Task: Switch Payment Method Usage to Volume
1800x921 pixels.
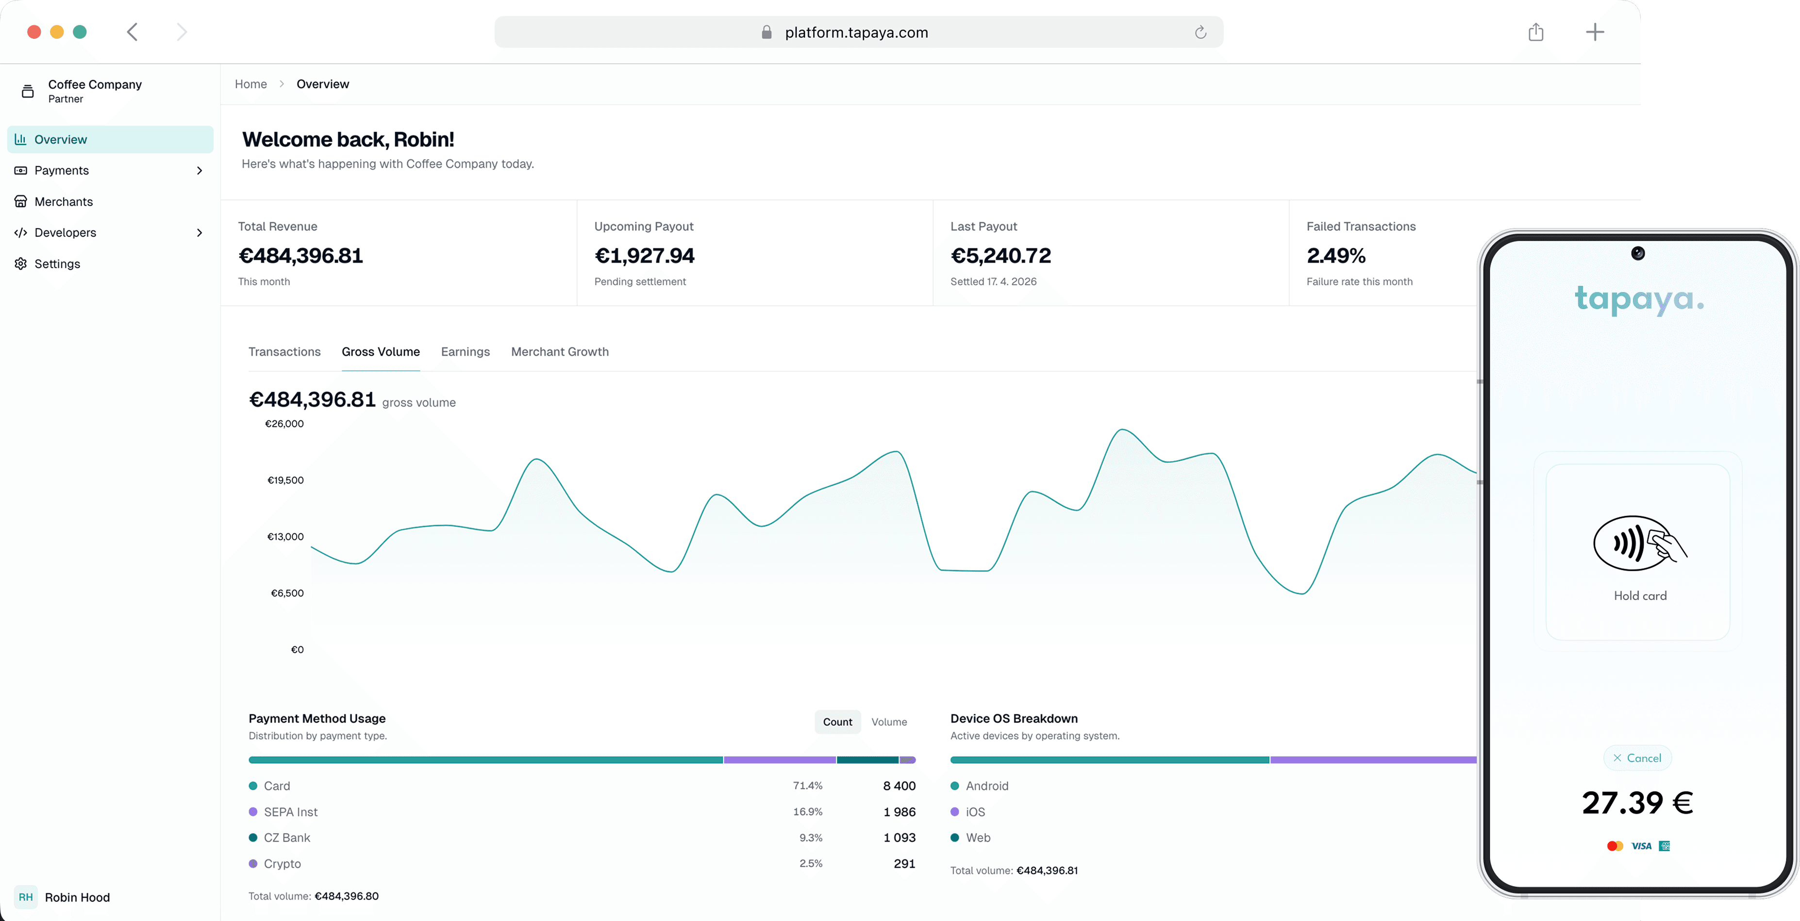Action: pos(888,721)
